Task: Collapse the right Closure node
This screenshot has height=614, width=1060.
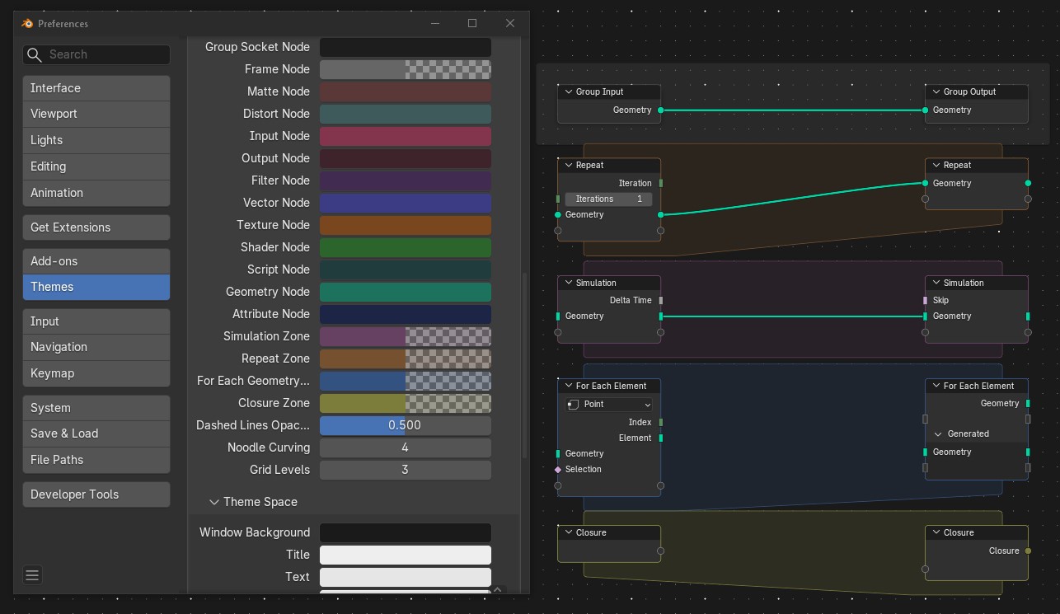Action: (x=936, y=532)
